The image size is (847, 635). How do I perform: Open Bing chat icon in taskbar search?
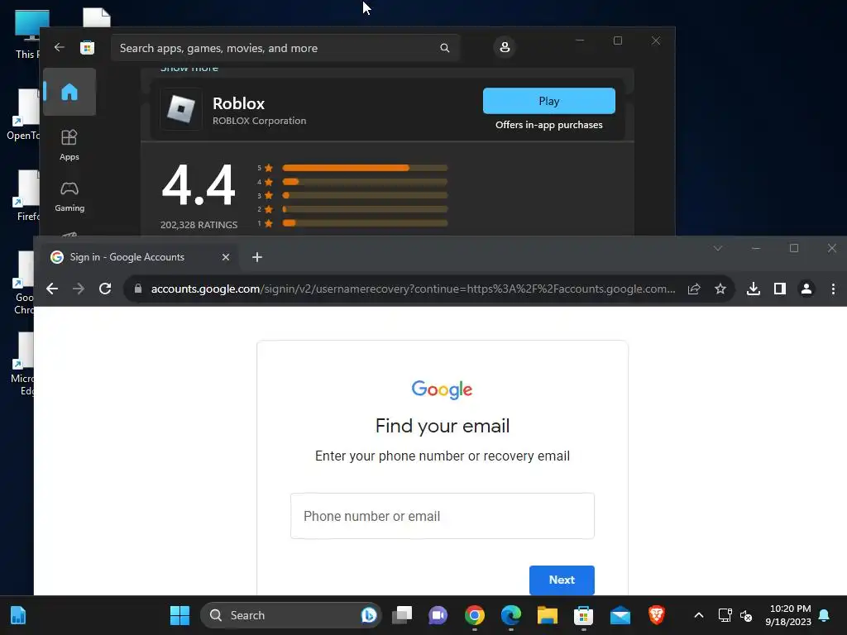[x=369, y=615]
